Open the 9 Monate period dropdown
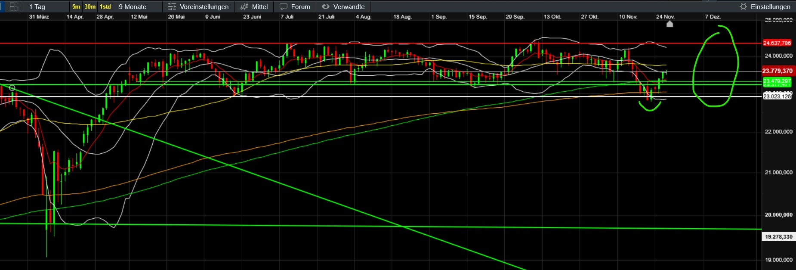Screen dimensions: 796x270 (x=133, y=6)
